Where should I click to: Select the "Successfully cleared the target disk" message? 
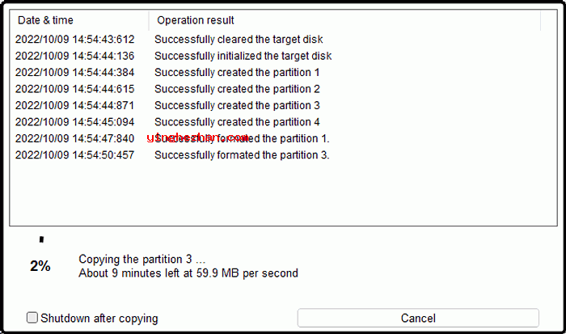tap(237, 39)
